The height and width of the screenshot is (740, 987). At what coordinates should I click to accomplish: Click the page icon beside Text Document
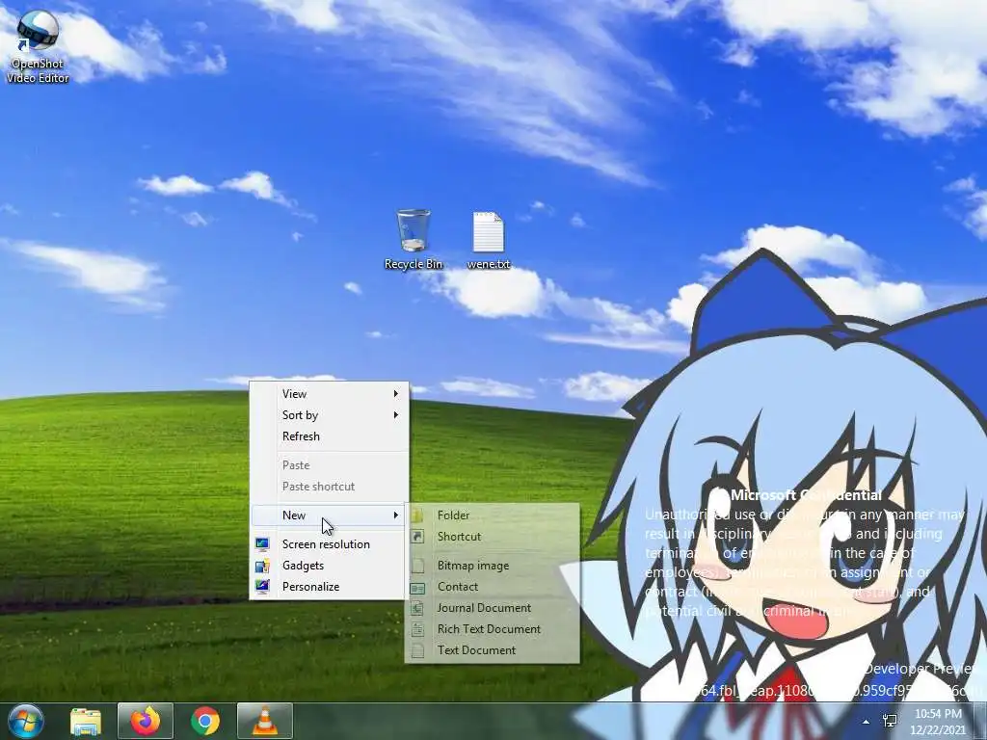point(417,650)
